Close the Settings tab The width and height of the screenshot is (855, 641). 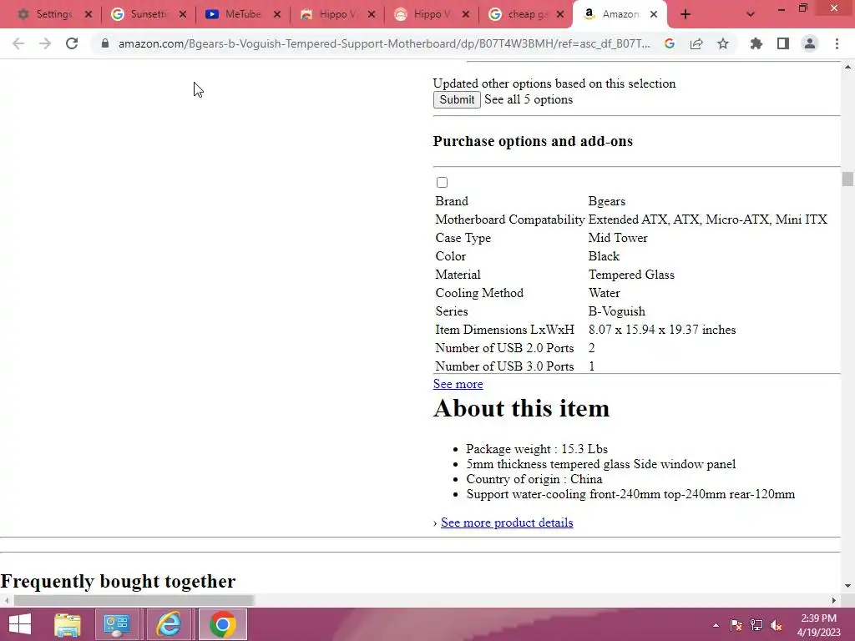coord(89,15)
